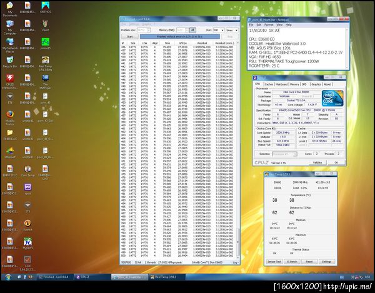Open the My Documents desktop icon
The width and height of the screenshot is (375, 293).
coord(10,8)
